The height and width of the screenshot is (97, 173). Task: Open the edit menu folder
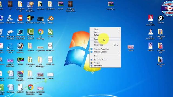coord(40,5)
